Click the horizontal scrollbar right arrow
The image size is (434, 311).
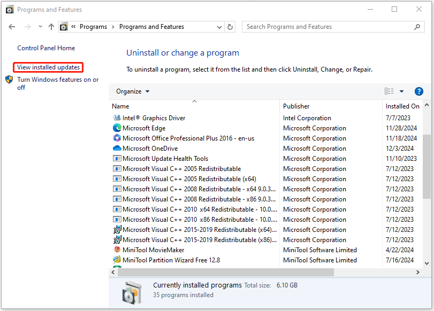pyautogui.click(x=417, y=273)
